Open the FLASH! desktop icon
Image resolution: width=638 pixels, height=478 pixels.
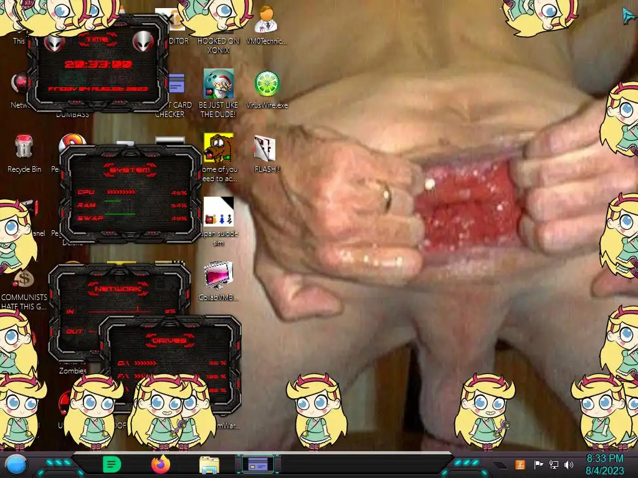(267, 154)
